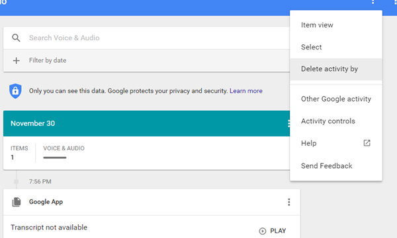Image resolution: width=397 pixels, height=238 pixels.
Task: Click the external-link icon next to Help
Action: (x=367, y=143)
